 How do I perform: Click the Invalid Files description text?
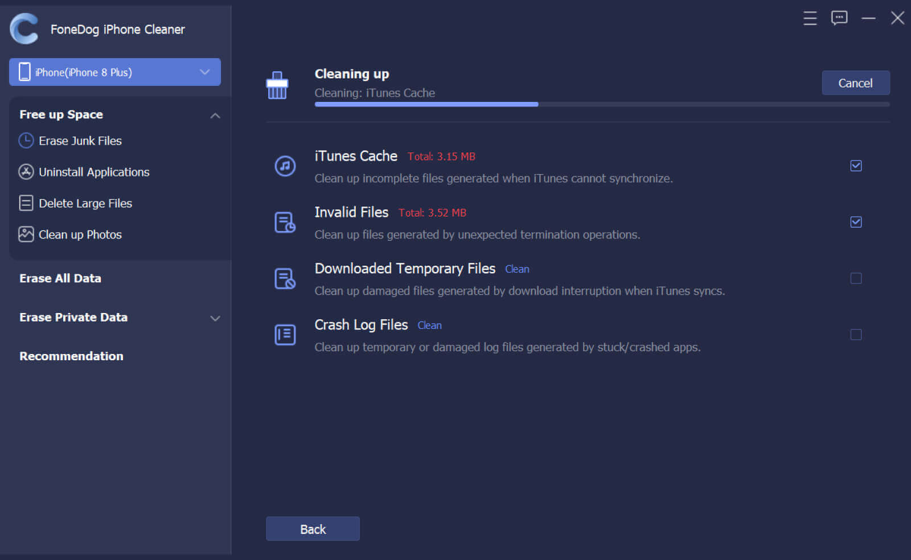(477, 235)
